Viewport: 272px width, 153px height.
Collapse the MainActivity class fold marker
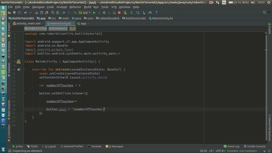tap(24, 62)
